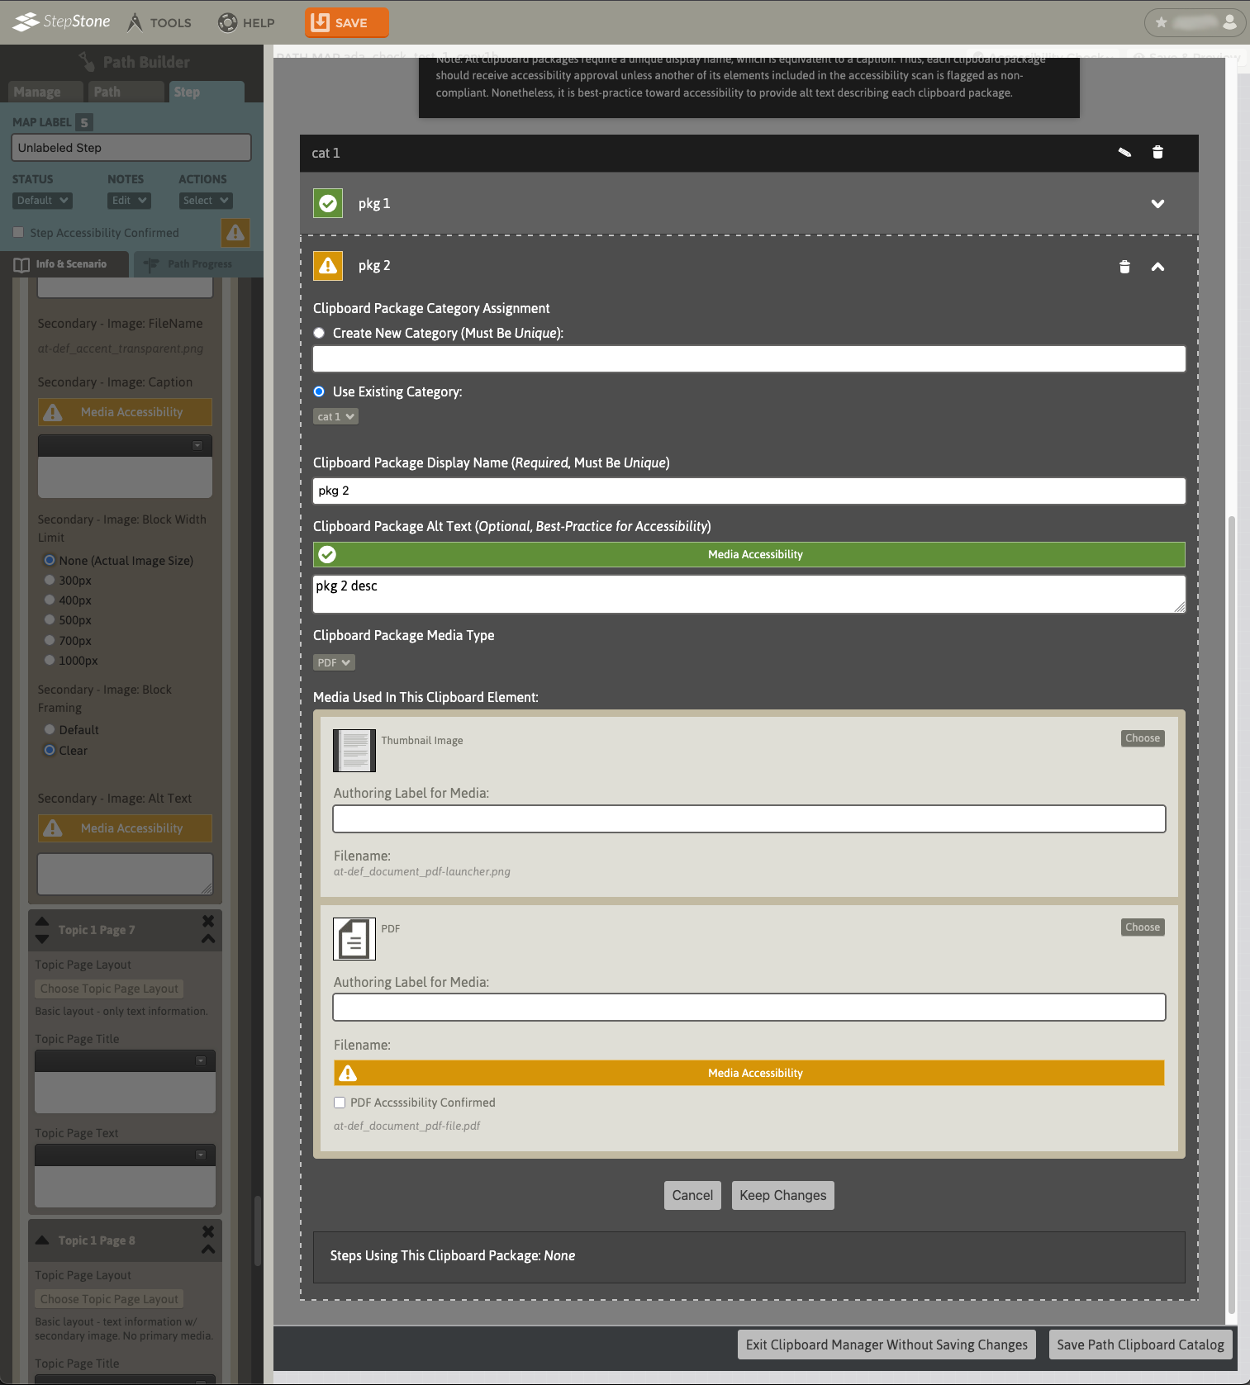Delete category cat 1 with trash icon
The image size is (1250, 1385).
[1157, 153]
